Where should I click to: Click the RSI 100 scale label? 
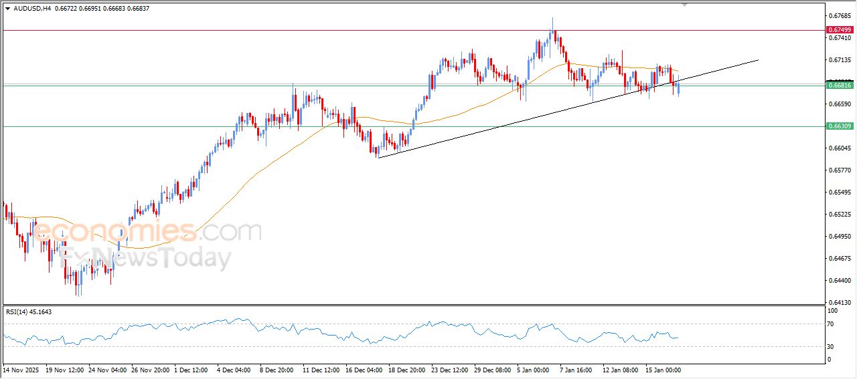click(833, 311)
